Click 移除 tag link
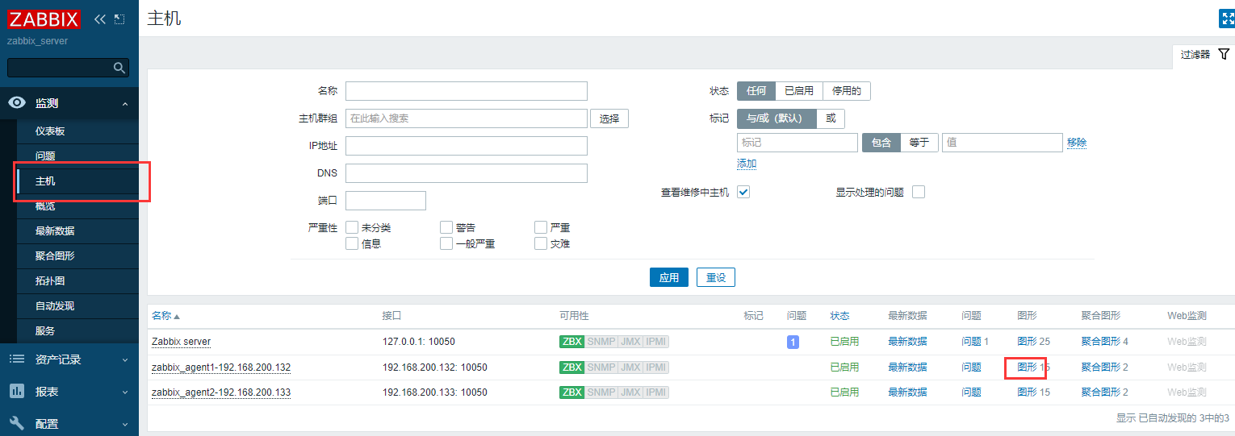This screenshot has height=436, width=1235. pyautogui.click(x=1077, y=143)
